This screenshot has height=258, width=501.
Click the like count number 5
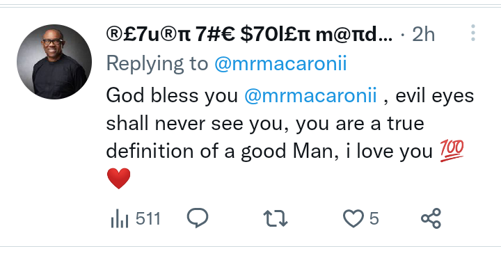374,219
